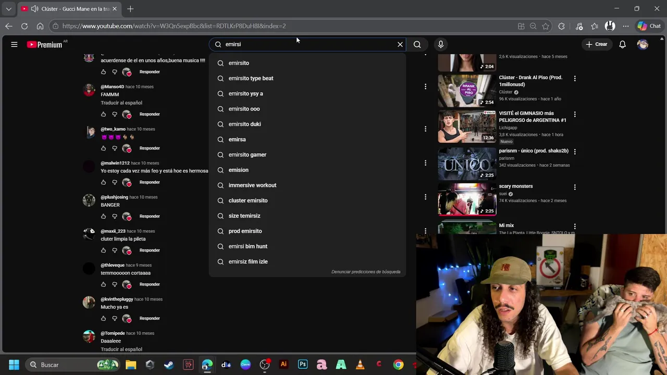Select 'emirsiz film izle' suggestion

coord(307,261)
